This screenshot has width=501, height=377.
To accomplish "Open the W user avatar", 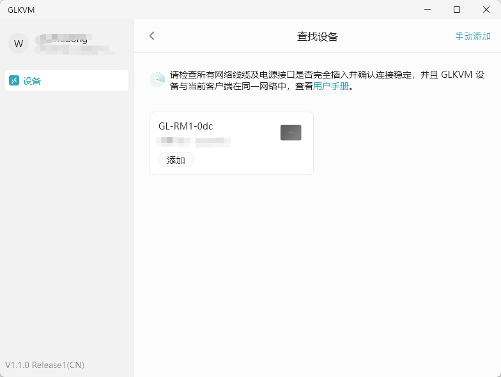I will (x=19, y=43).
